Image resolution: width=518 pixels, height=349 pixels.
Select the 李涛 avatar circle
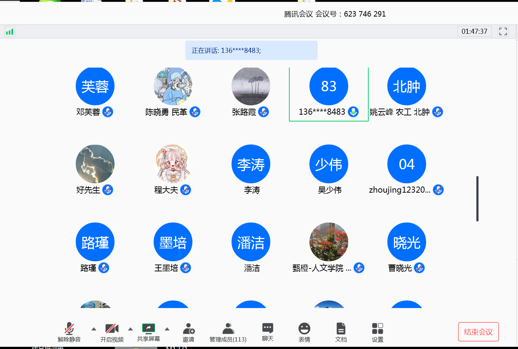[x=251, y=164]
